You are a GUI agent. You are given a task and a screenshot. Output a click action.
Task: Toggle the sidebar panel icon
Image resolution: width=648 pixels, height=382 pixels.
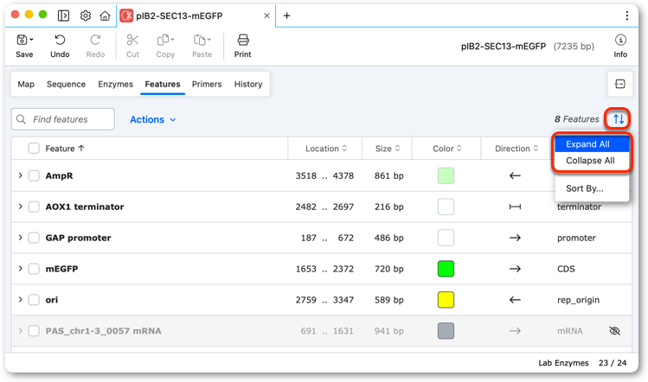(63, 16)
